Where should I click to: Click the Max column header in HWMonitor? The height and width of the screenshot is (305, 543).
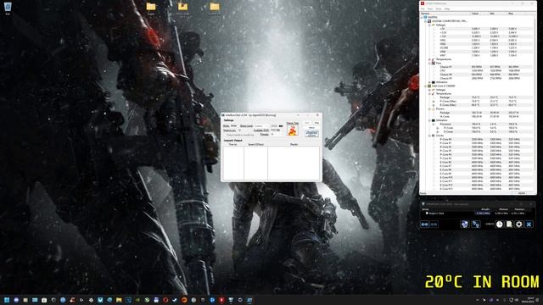tap(521, 14)
